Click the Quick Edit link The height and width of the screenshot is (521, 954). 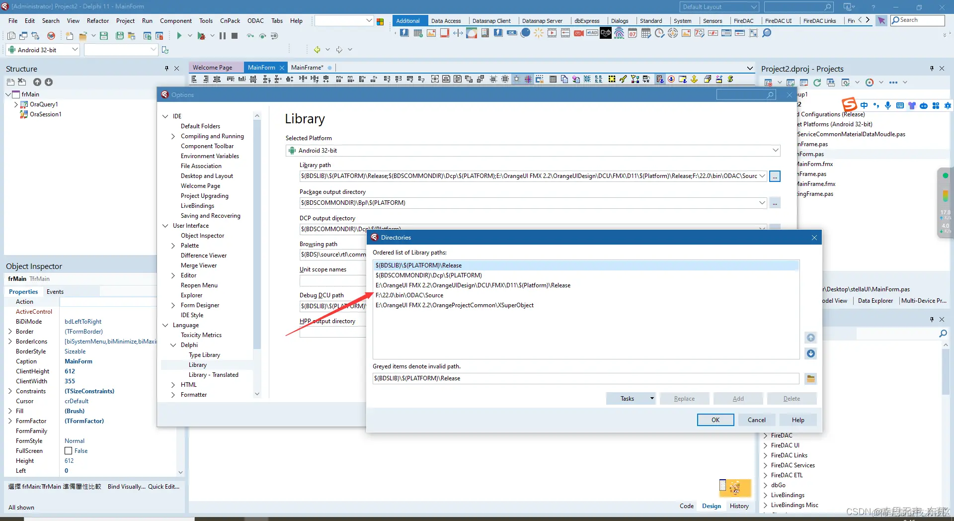click(164, 487)
